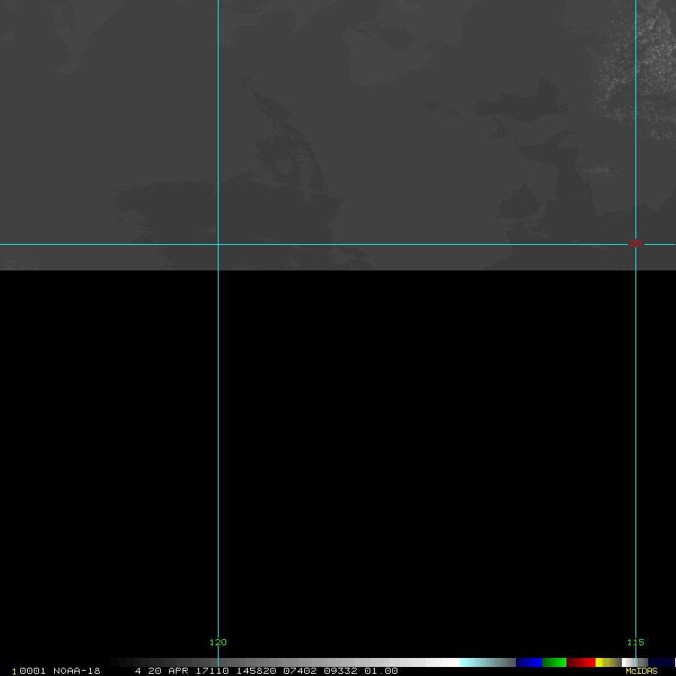Click the 07402 value in the status line
The height and width of the screenshot is (676, 676).
pos(299,671)
